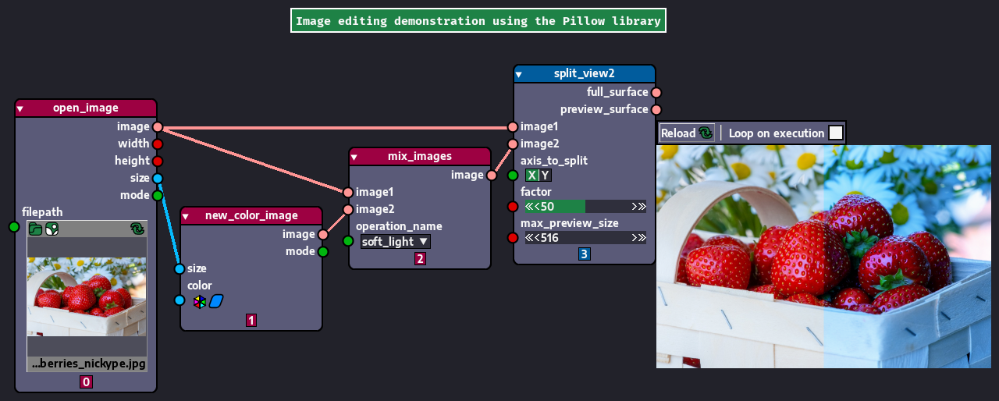999x401 pixels.
Task: Click double-right arrow on max_preview_size
Action: pyautogui.click(x=642, y=238)
